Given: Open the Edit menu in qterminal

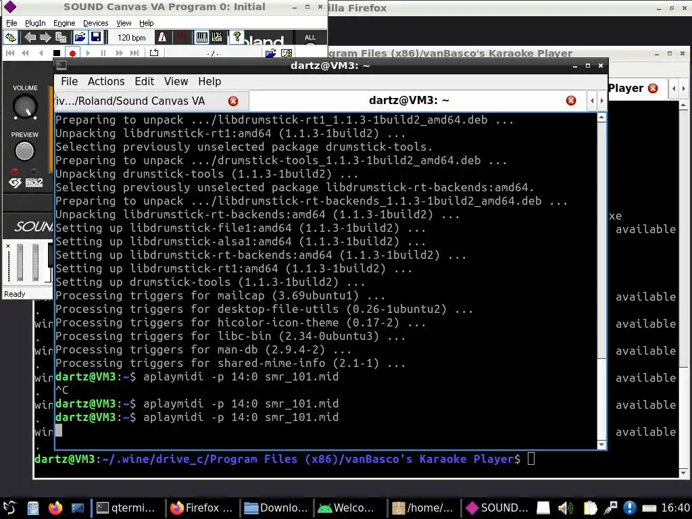Looking at the screenshot, I should point(145,82).
